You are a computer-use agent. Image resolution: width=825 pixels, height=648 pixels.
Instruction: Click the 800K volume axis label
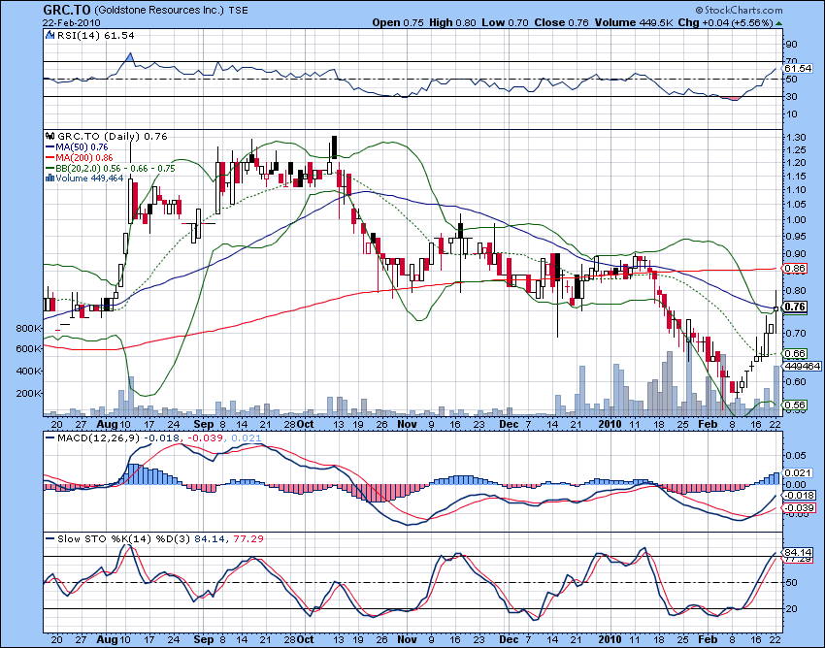(x=28, y=328)
